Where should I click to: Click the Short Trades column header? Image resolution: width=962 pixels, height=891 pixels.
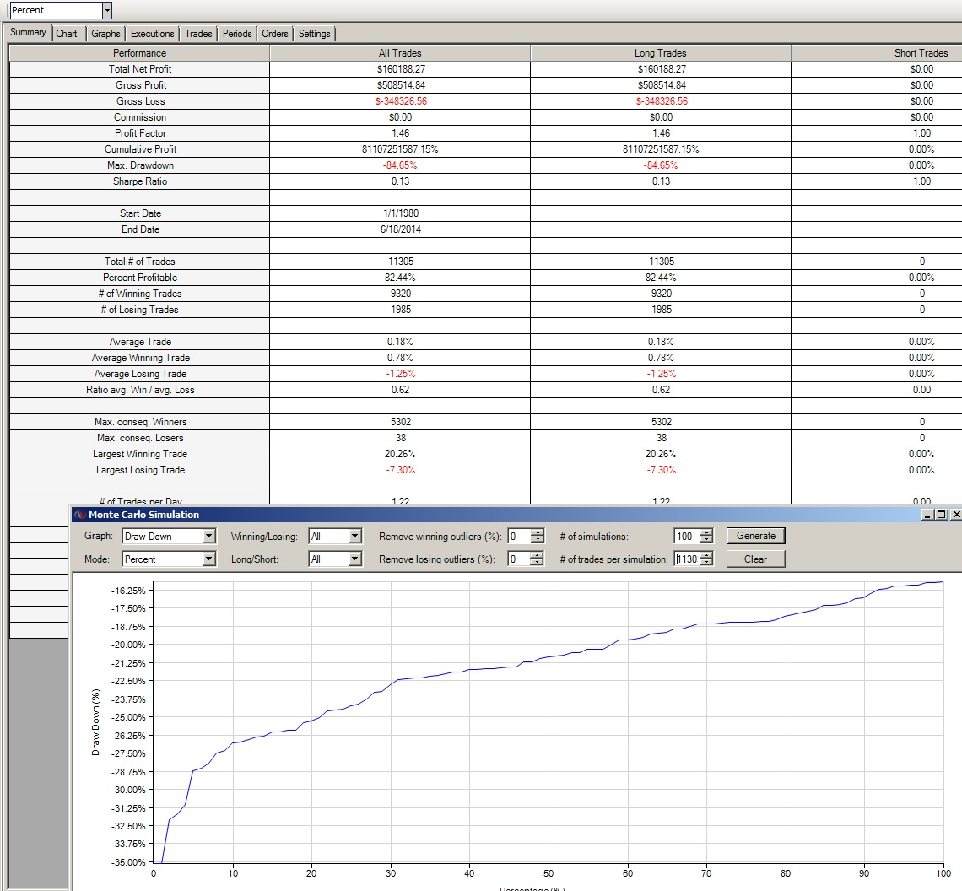[x=921, y=53]
